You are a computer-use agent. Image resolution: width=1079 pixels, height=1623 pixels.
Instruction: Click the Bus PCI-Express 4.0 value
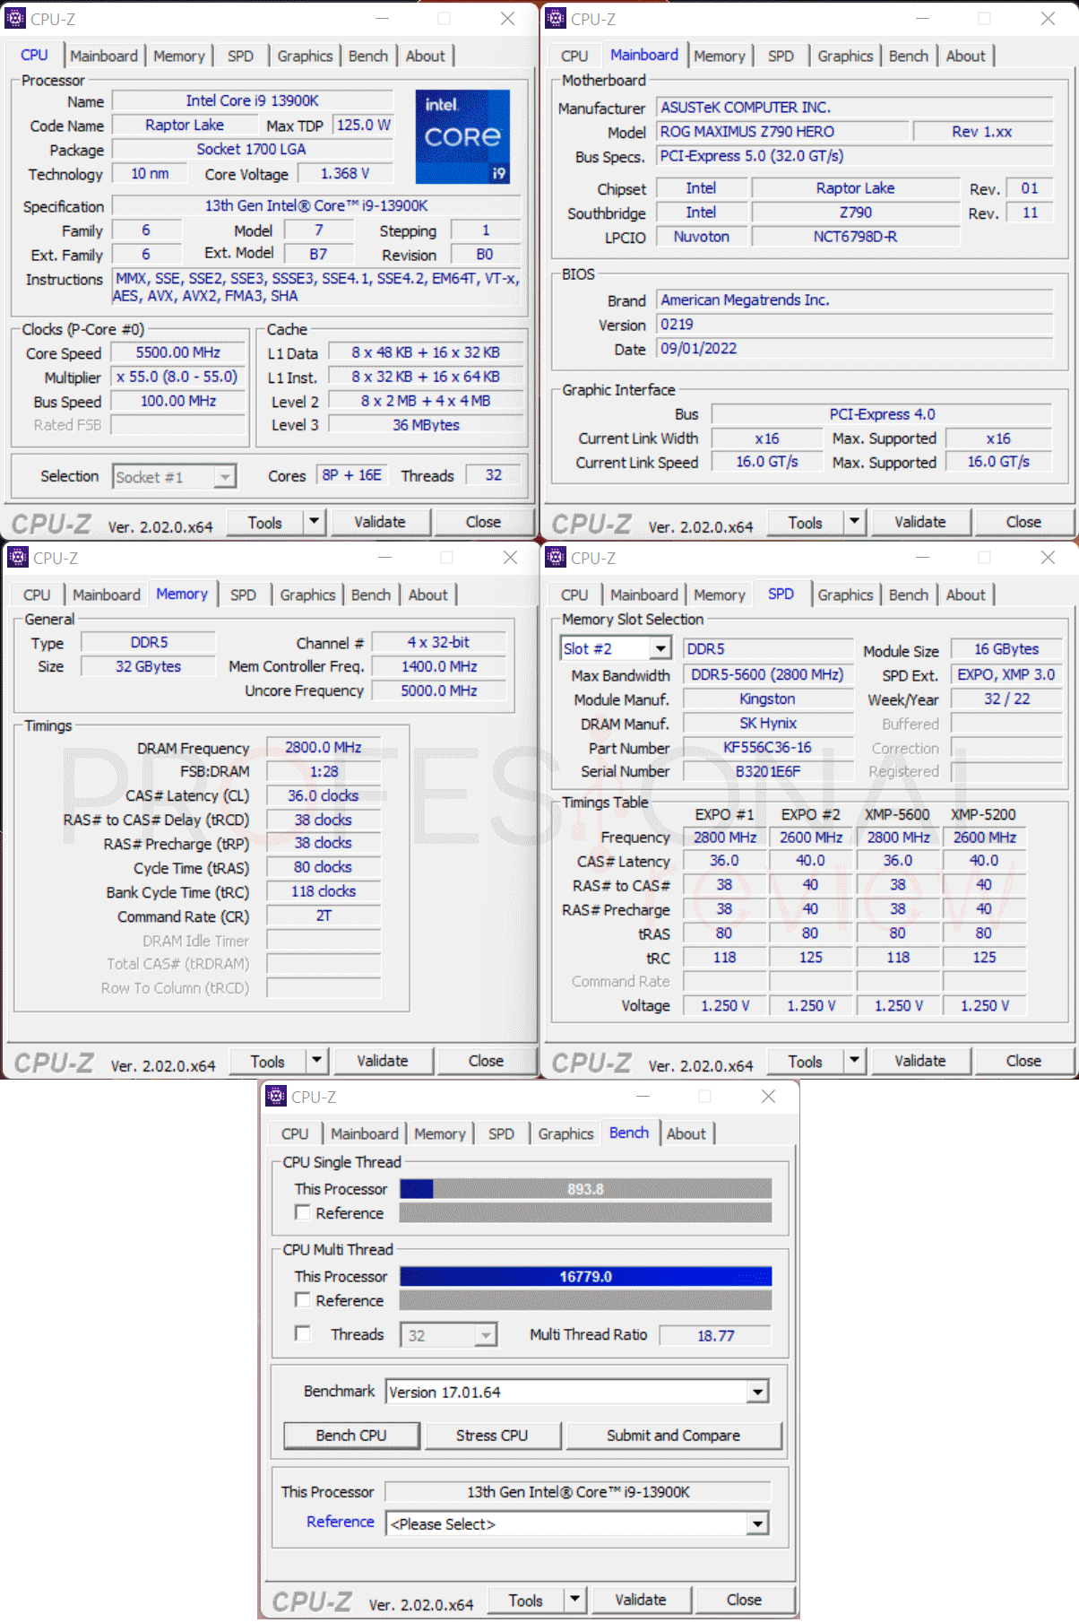point(882,414)
